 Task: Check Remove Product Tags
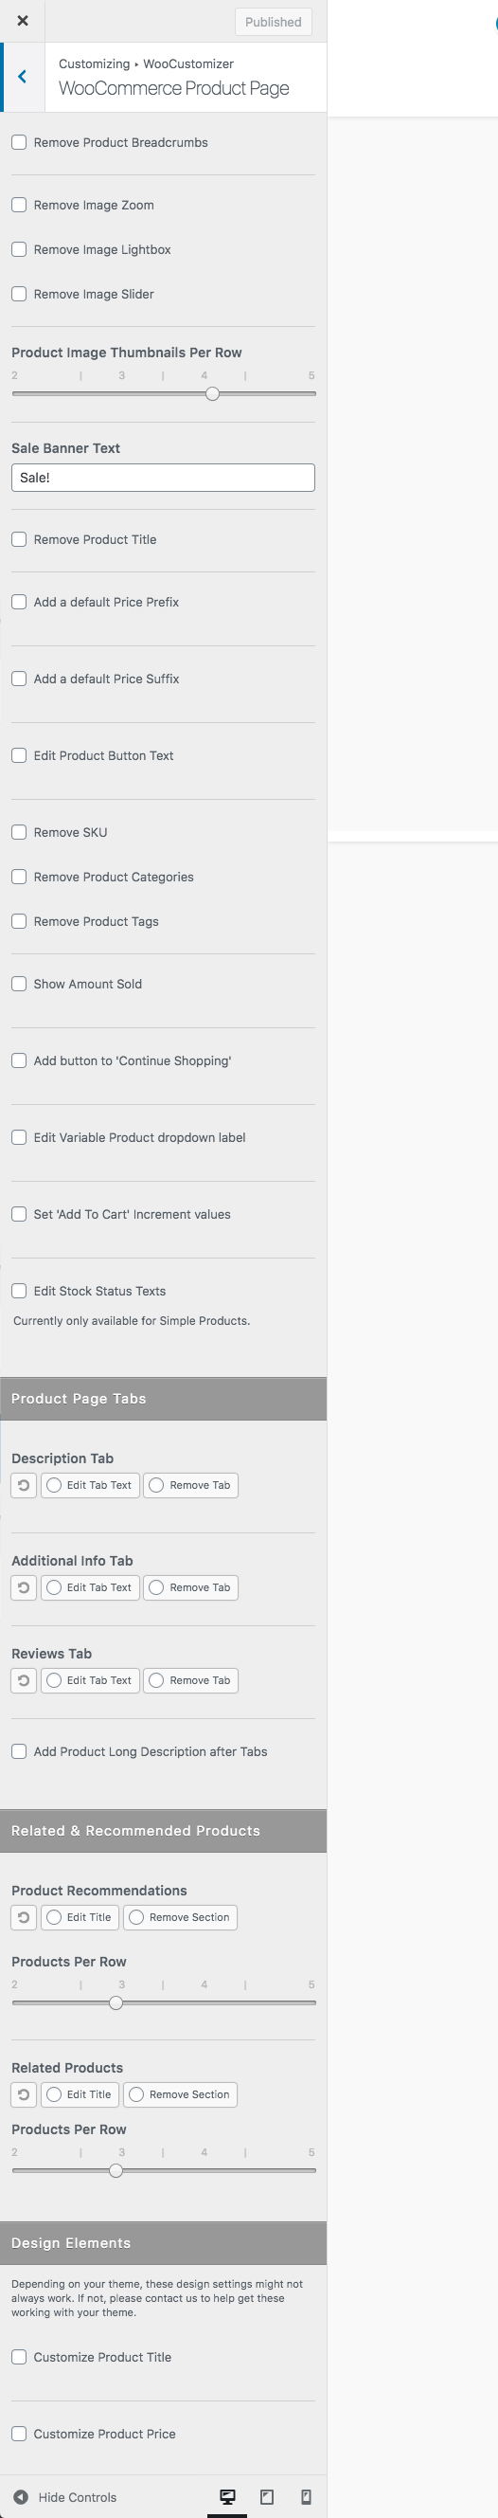(19, 922)
